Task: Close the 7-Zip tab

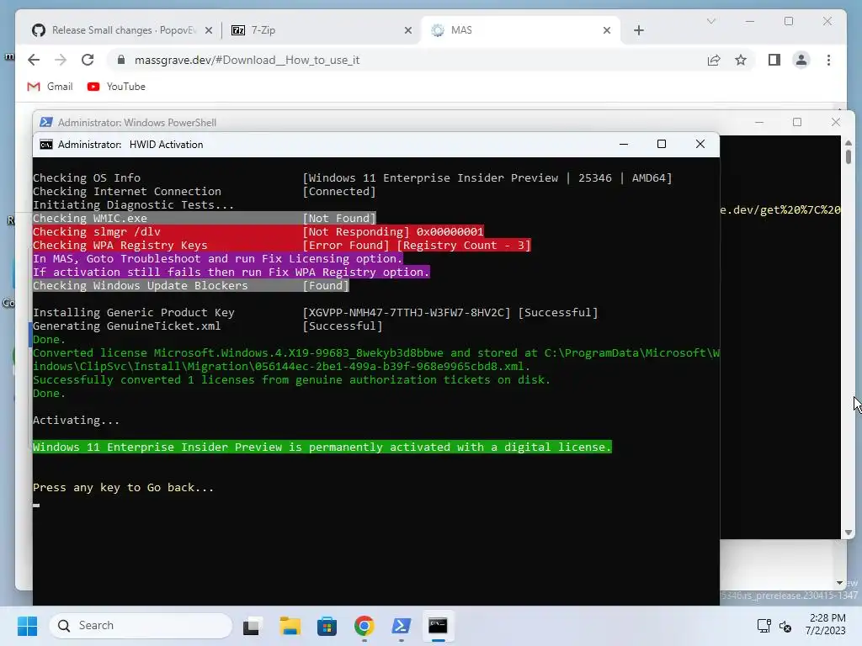Action: tap(408, 30)
